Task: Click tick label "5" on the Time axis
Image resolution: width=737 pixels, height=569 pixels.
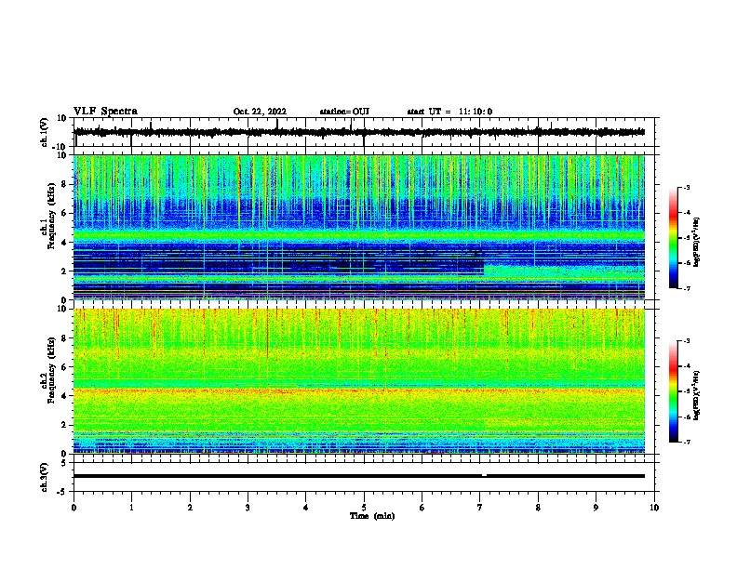Action: (364, 508)
